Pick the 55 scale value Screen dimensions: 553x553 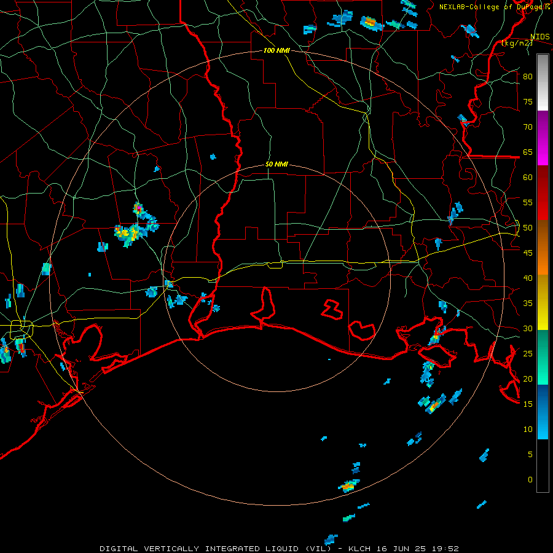[528, 203]
